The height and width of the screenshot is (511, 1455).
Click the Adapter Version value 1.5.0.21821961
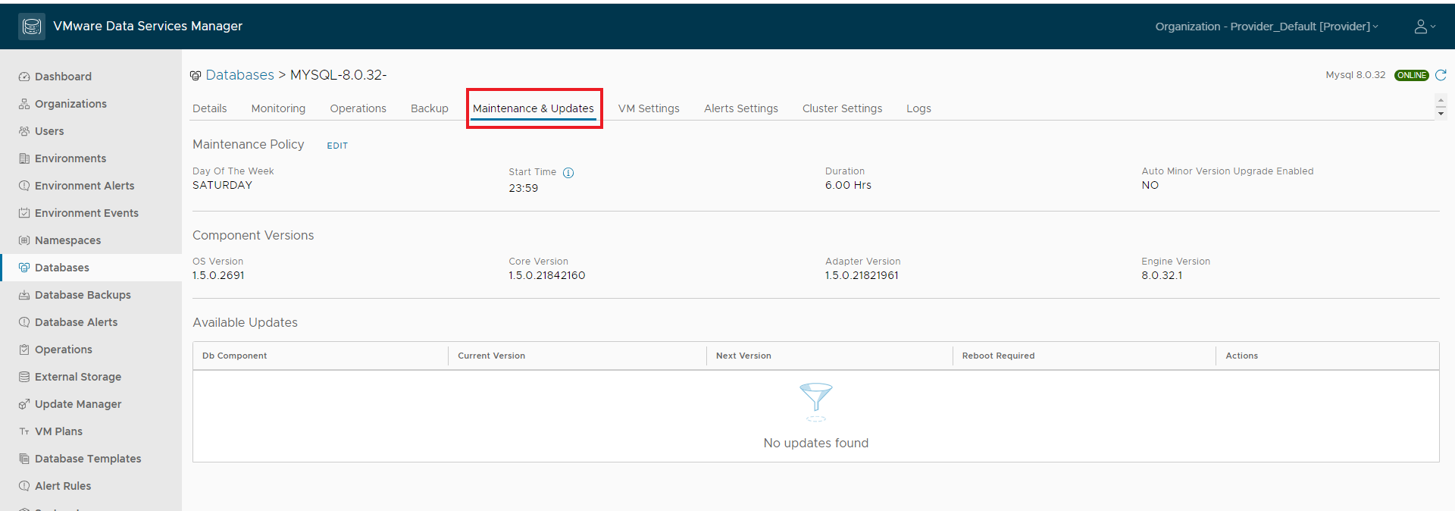tap(862, 275)
